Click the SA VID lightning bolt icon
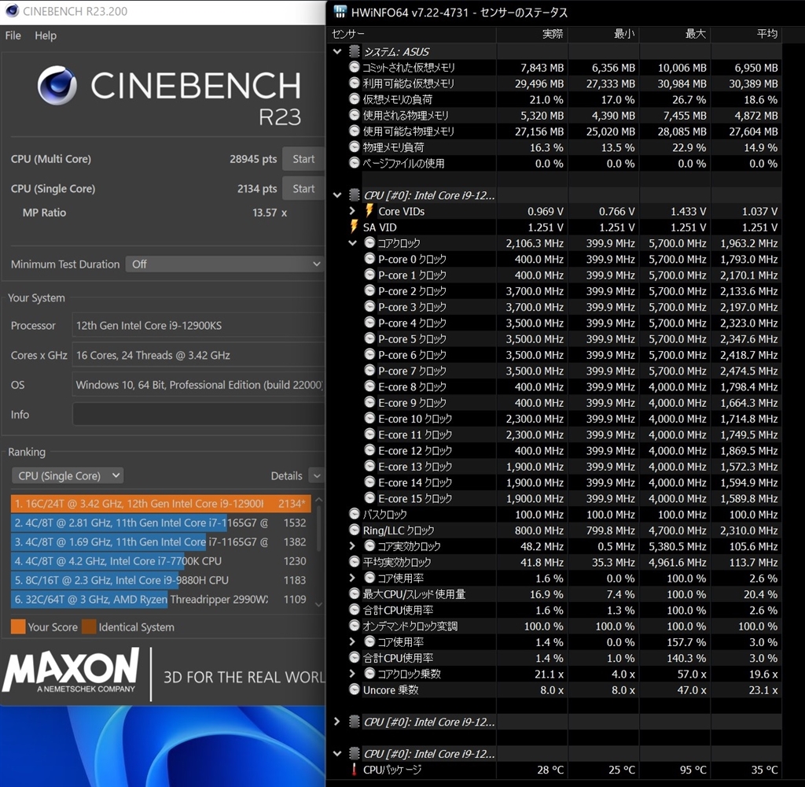The width and height of the screenshot is (805, 787). (354, 227)
